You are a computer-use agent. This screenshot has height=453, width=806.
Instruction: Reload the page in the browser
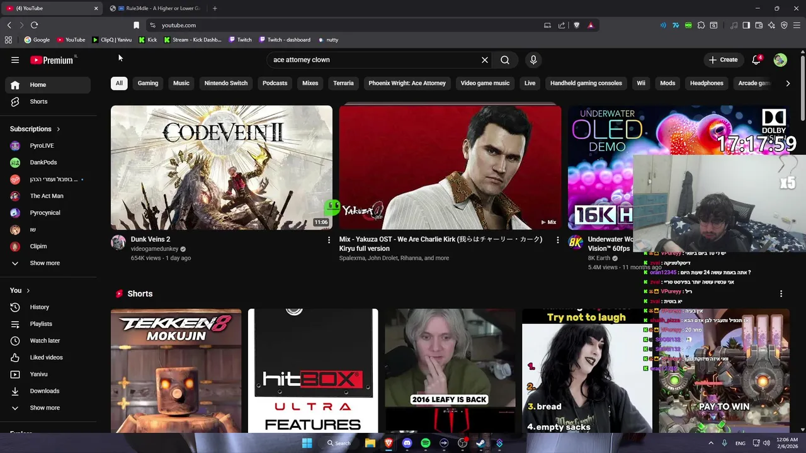(x=34, y=25)
